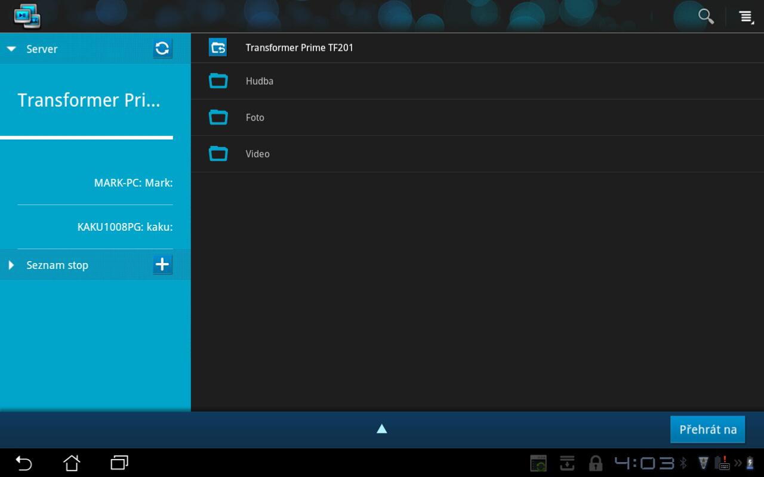The width and height of the screenshot is (764, 477).
Task: Select the Transformer Pri... server
Action: click(x=89, y=100)
